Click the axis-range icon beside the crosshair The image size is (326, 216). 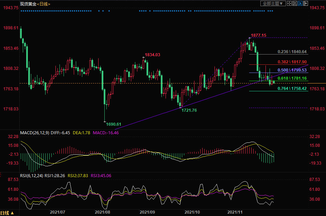click(x=295, y=3)
